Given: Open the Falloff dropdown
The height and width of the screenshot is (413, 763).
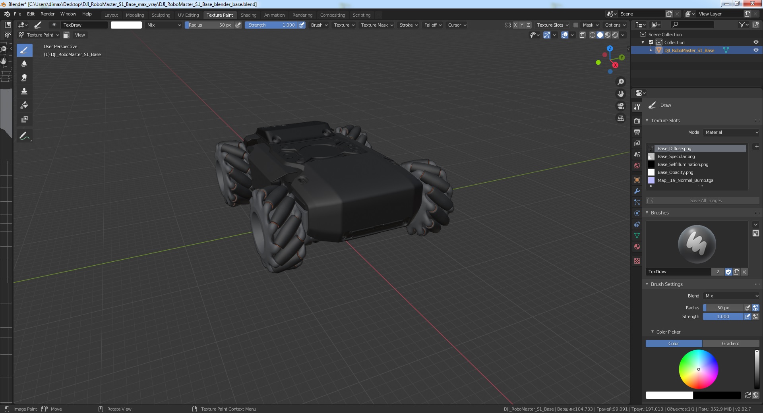Looking at the screenshot, I should [x=433, y=25].
